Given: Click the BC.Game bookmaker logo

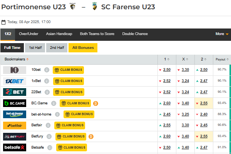Looking at the screenshot, I should [x=15, y=103].
